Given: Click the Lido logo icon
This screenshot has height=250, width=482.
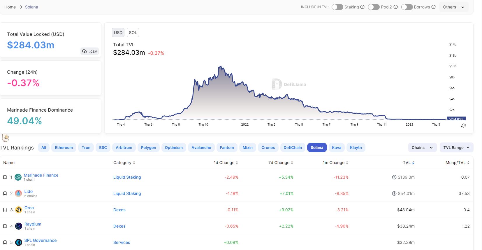Looking at the screenshot, I should 18,193.
